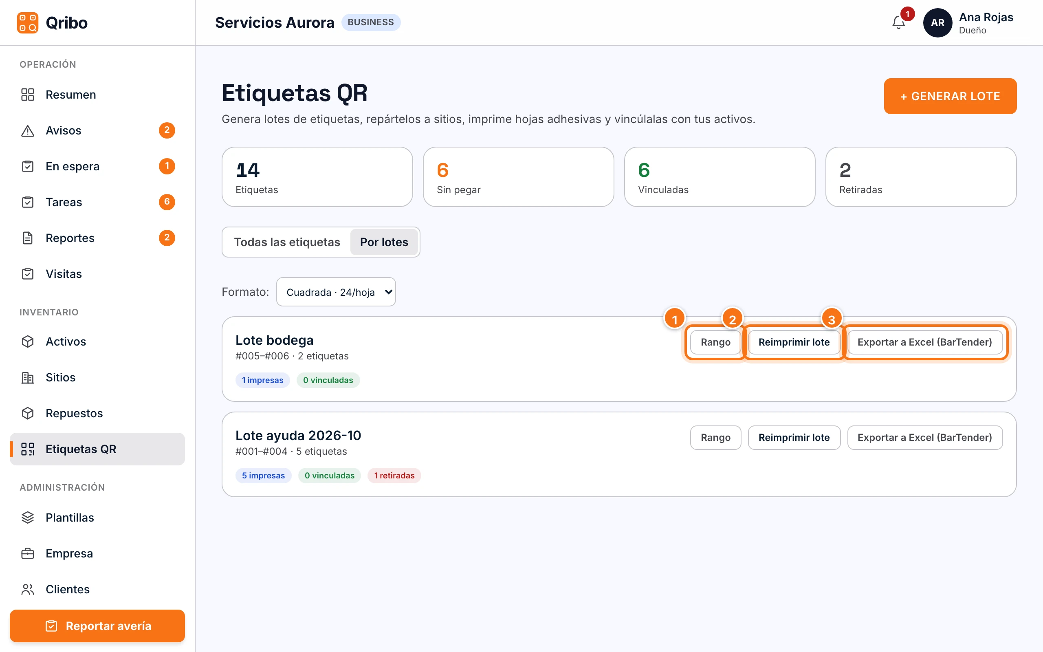This screenshot has width=1043, height=652.
Task: Select the Por lotes tab
Action: point(384,242)
